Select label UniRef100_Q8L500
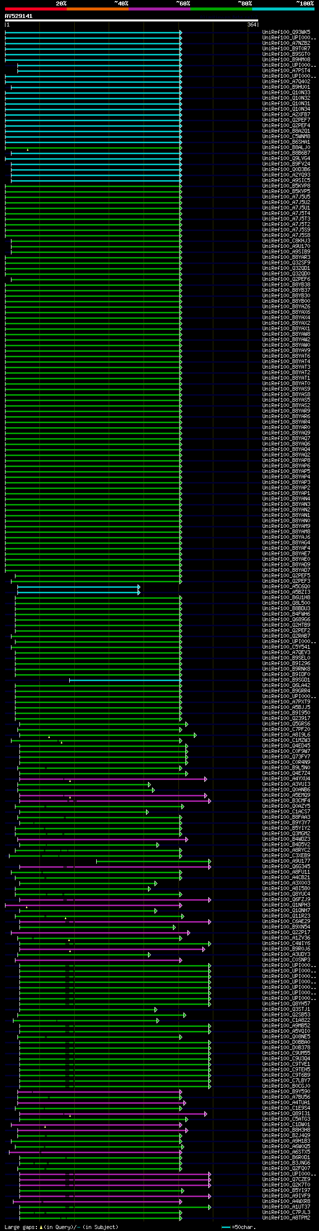Screen dimensions: 319x1231 (x=286, y=603)
